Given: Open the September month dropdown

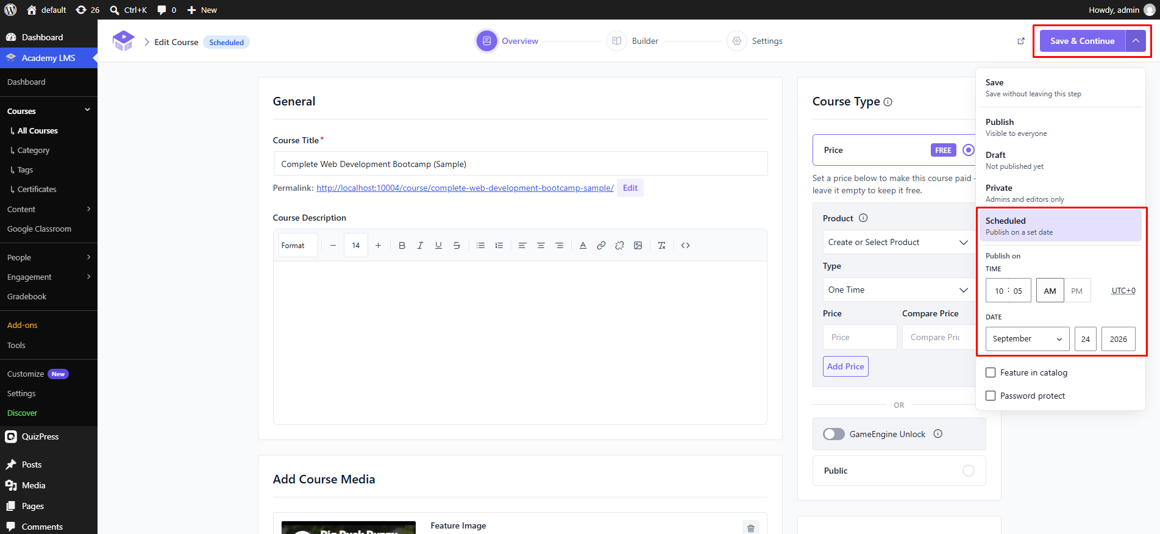Looking at the screenshot, I should coord(1027,339).
